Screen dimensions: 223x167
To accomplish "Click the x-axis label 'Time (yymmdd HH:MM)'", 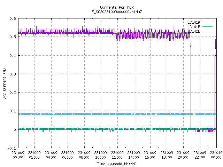I will coord(117,164).
